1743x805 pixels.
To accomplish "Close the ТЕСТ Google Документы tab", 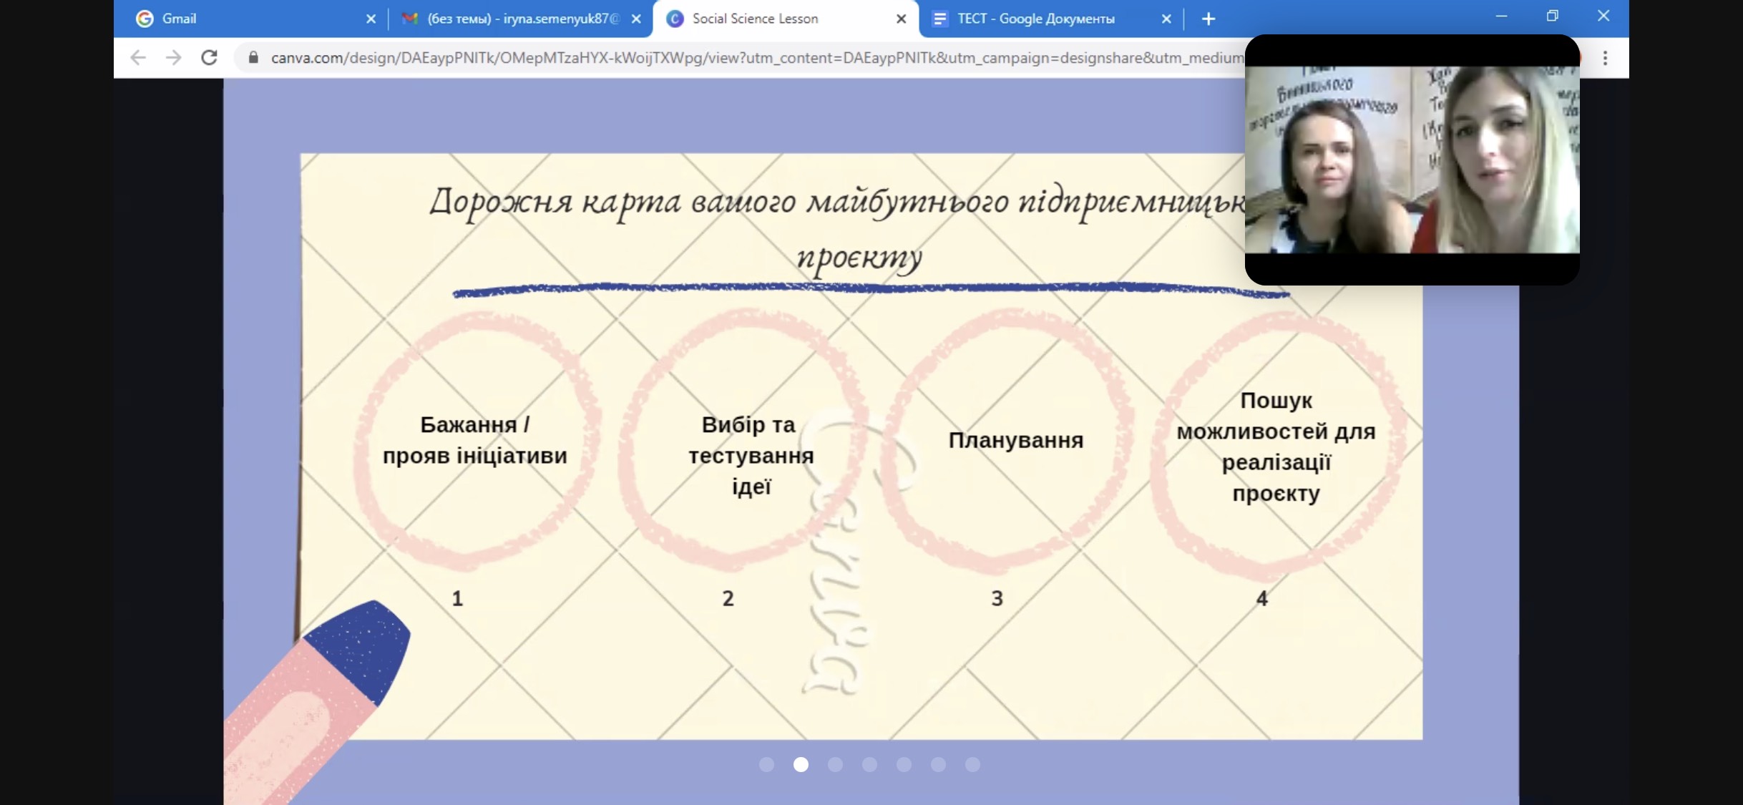I will pos(1166,19).
